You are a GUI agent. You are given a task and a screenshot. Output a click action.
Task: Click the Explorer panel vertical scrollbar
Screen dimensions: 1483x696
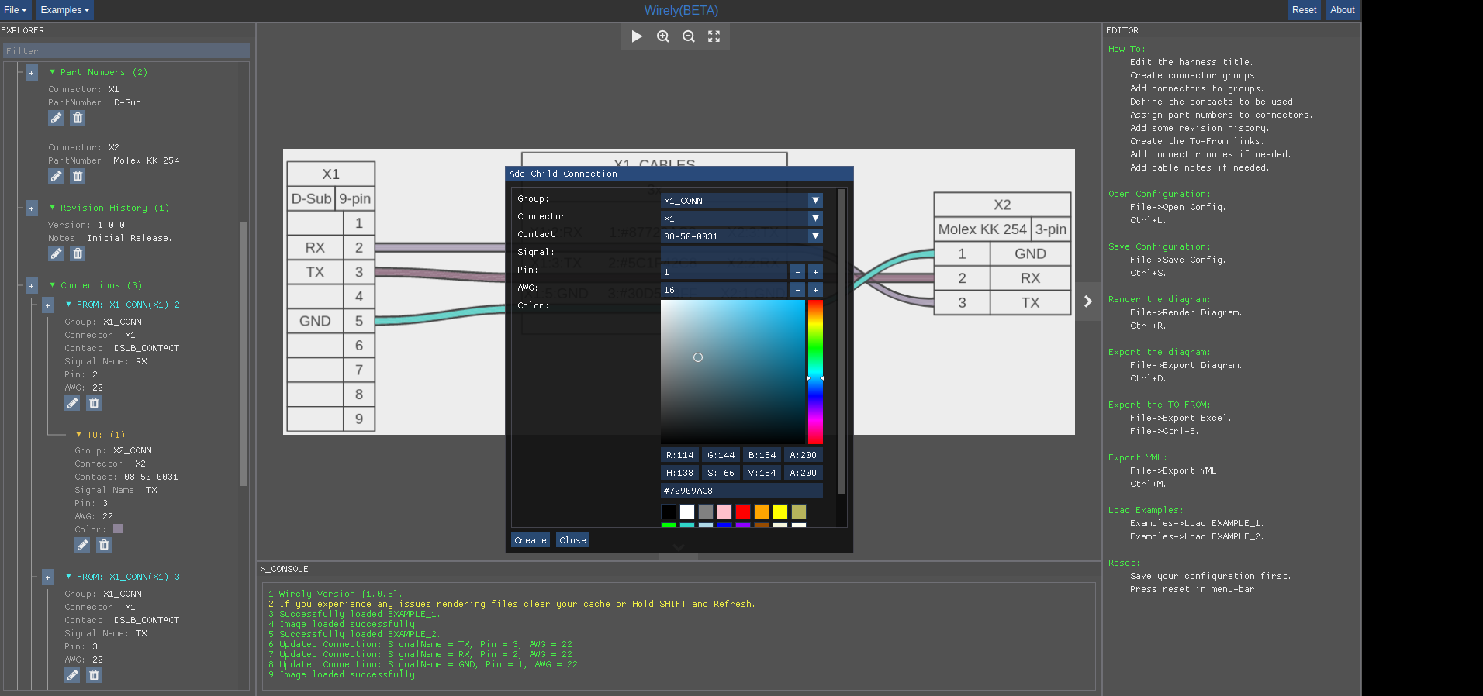(x=244, y=353)
